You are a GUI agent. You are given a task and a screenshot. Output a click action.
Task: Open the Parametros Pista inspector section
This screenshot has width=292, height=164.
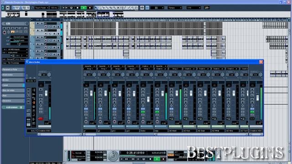(13, 70)
